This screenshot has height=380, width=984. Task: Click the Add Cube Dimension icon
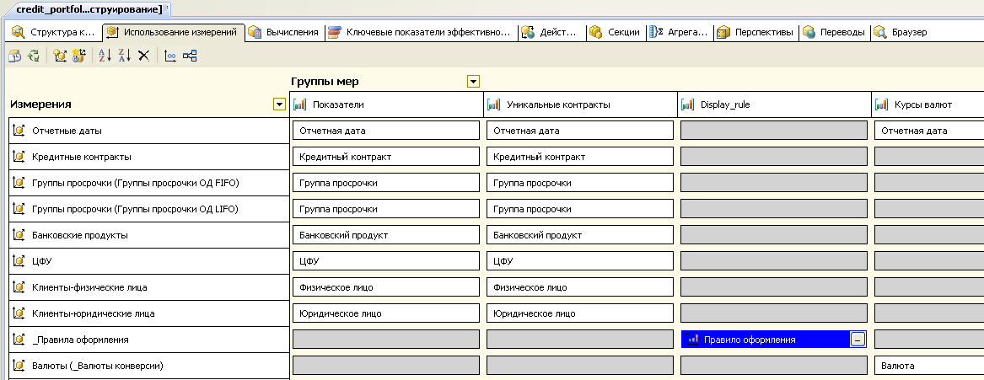tap(60, 56)
